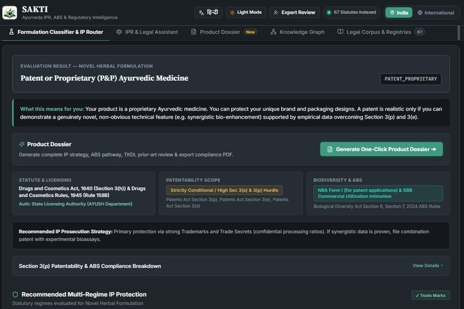Viewport: 464px width, 309px height.
Task: Select International jurisdiction
Action: coord(436,13)
